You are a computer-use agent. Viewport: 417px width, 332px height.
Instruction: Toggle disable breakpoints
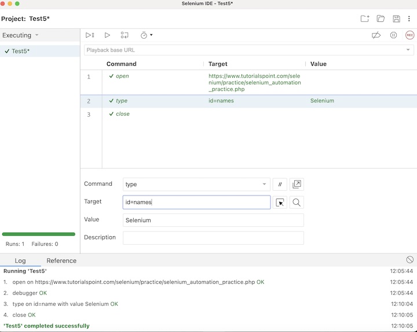click(376, 35)
